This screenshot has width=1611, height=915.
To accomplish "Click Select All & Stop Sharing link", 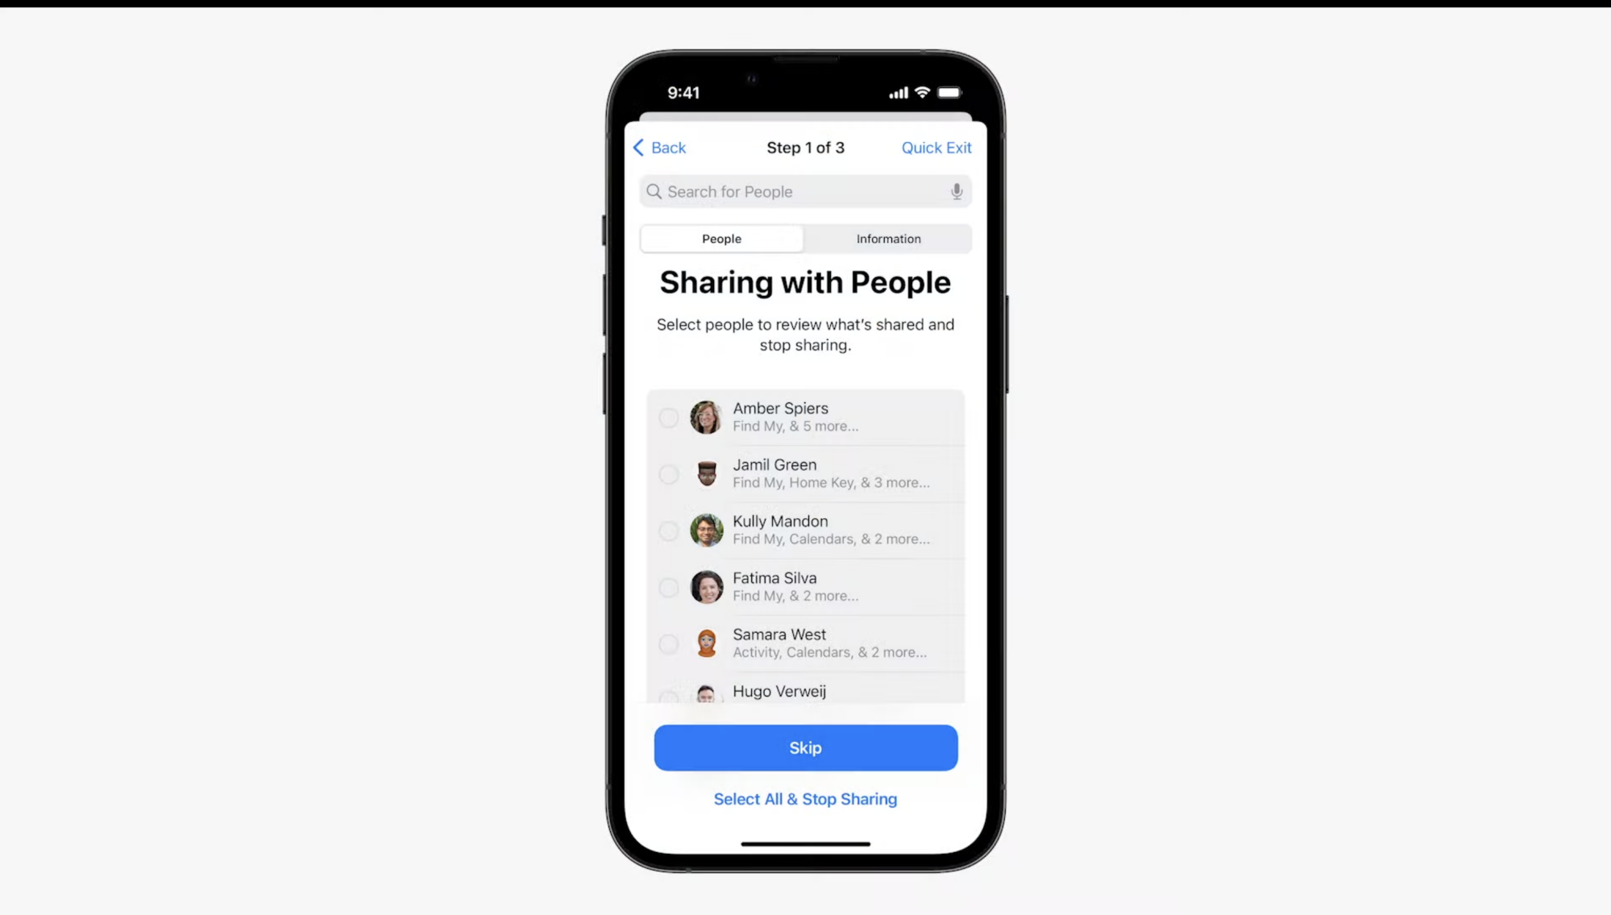I will [x=804, y=799].
